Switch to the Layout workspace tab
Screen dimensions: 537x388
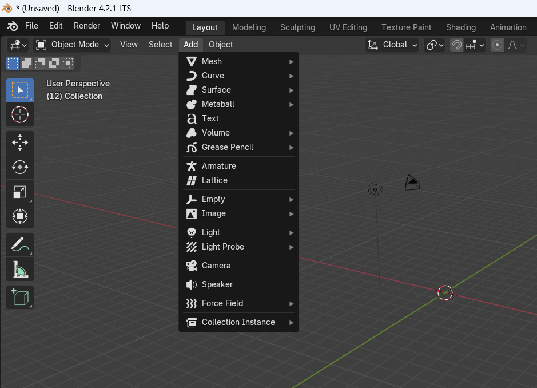pos(205,27)
